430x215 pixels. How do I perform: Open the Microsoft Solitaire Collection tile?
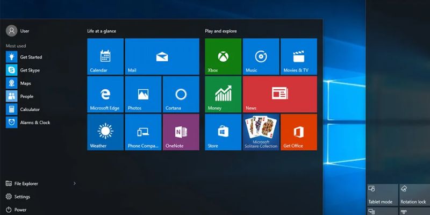click(261, 132)
